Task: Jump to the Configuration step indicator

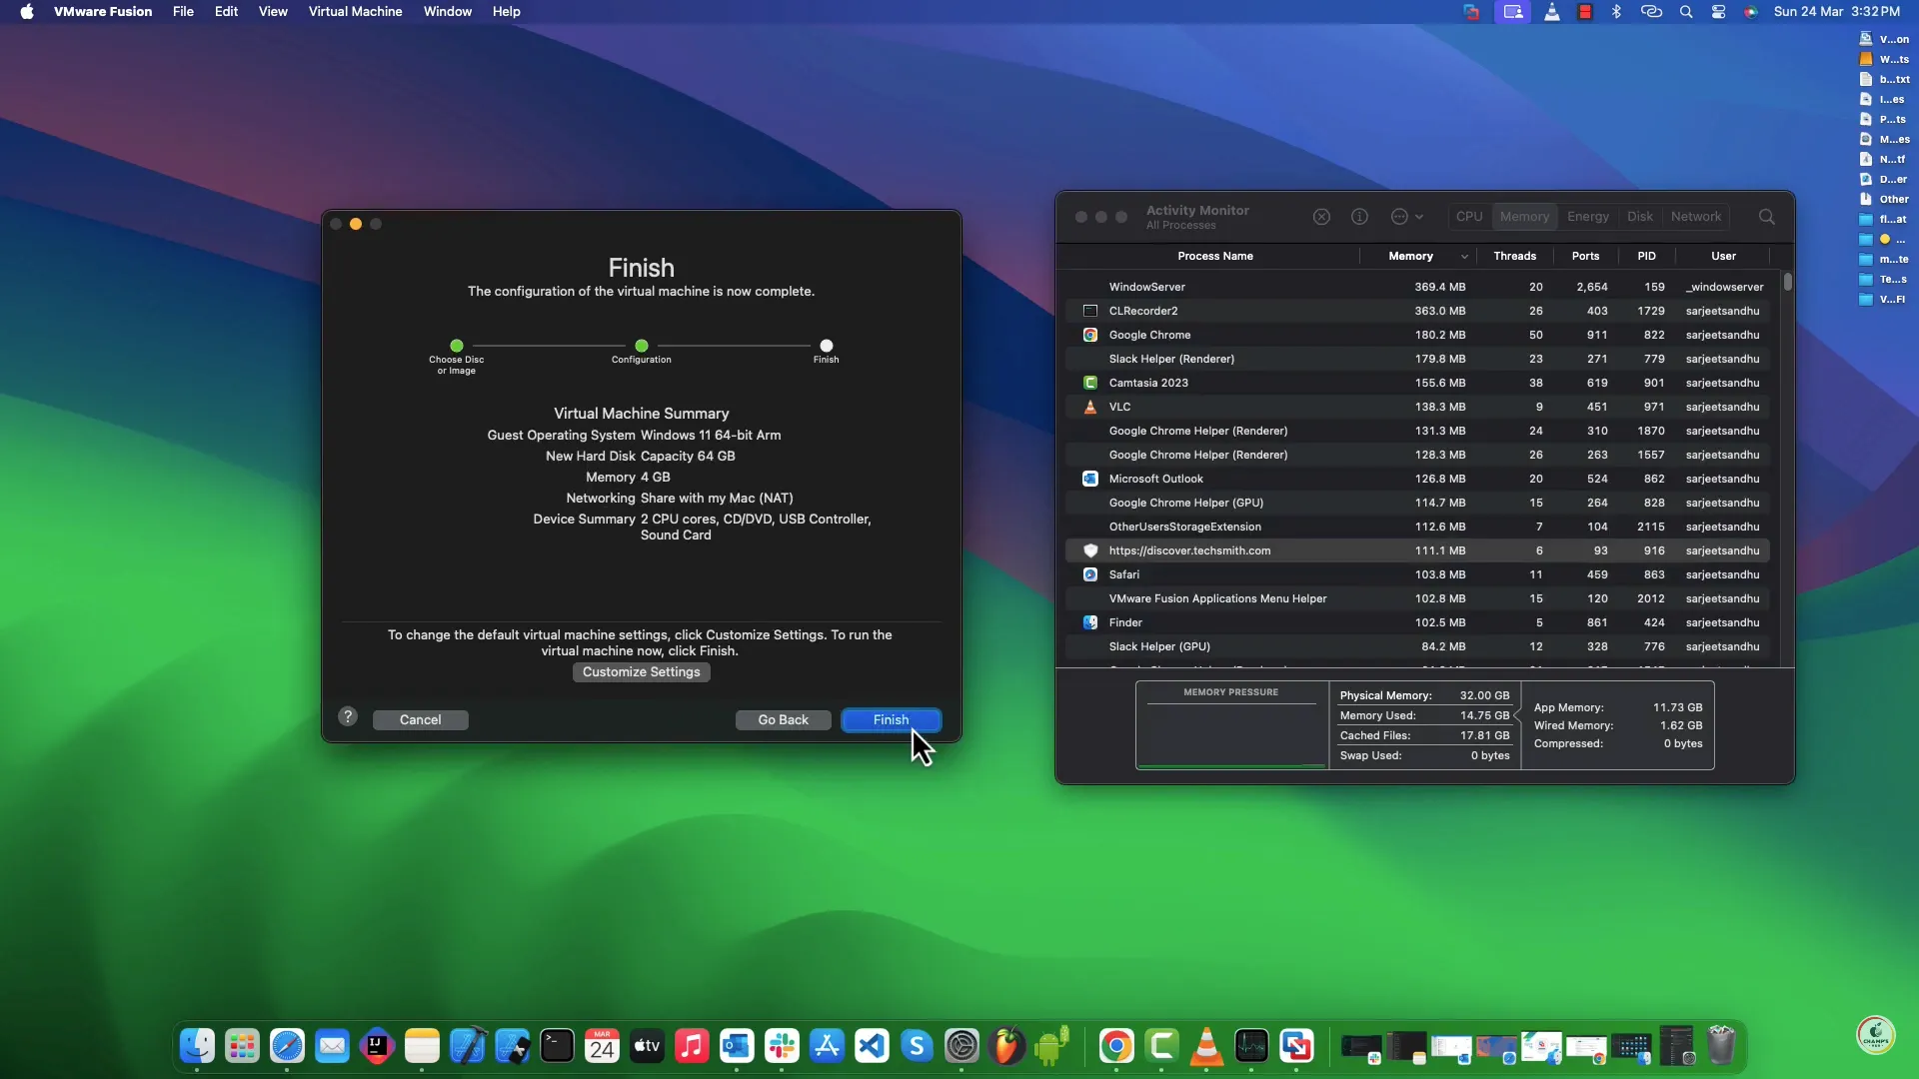Action: (x=642, y=346)
